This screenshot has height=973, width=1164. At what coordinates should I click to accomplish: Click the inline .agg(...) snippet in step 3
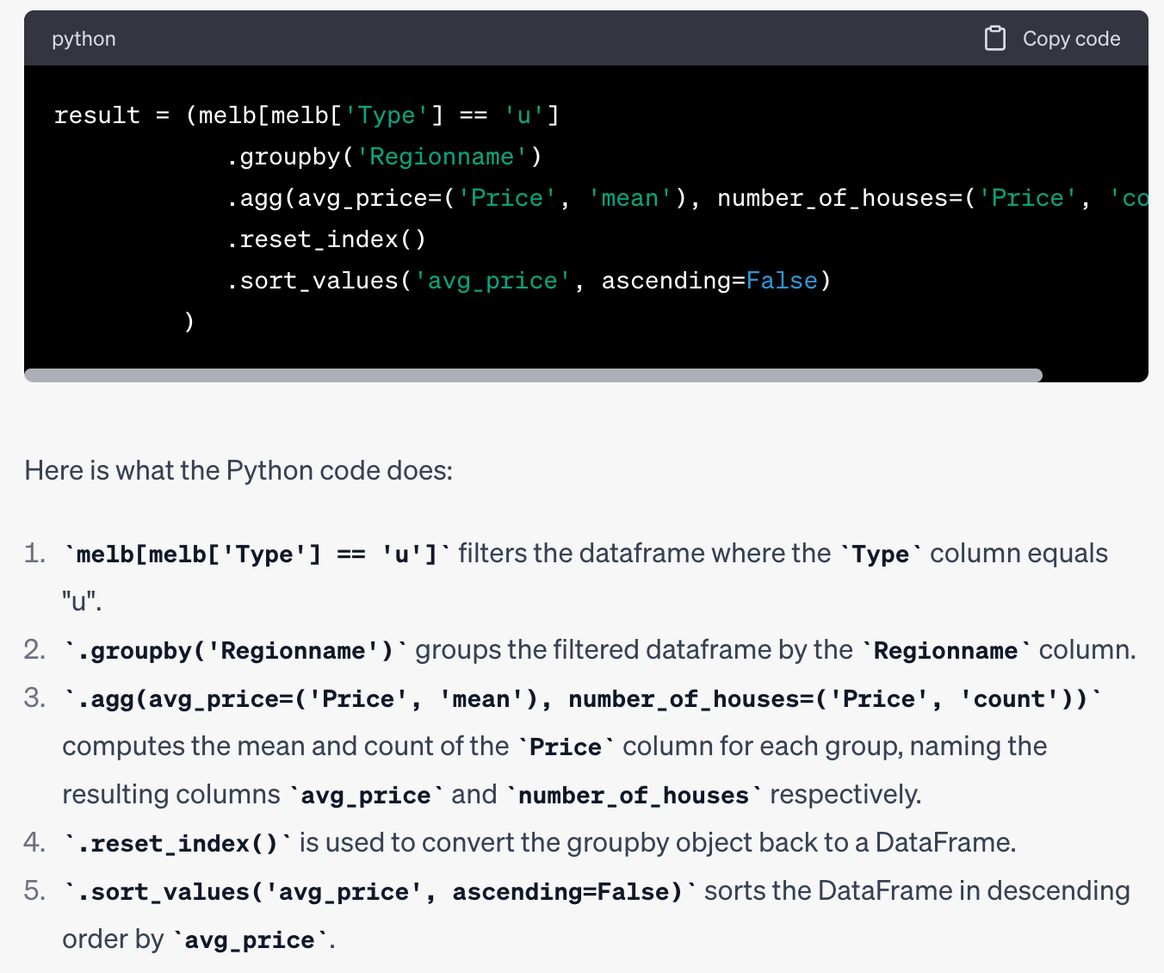tap(582, 698)
